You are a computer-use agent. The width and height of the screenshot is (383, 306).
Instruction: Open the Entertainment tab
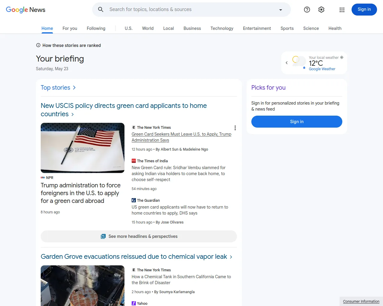[x=257, y=28]
